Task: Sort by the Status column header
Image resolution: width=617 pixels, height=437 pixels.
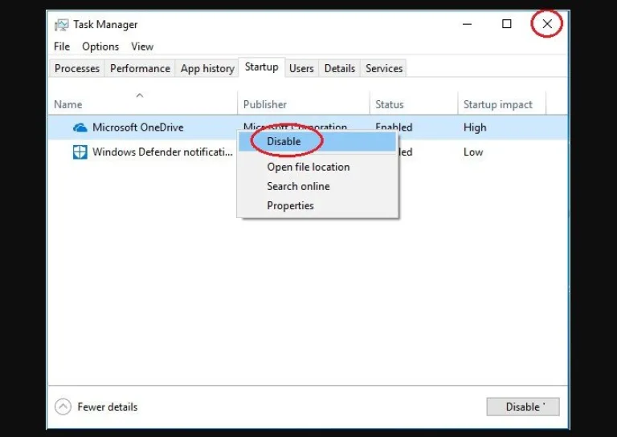Action: (x=414, y=104)
